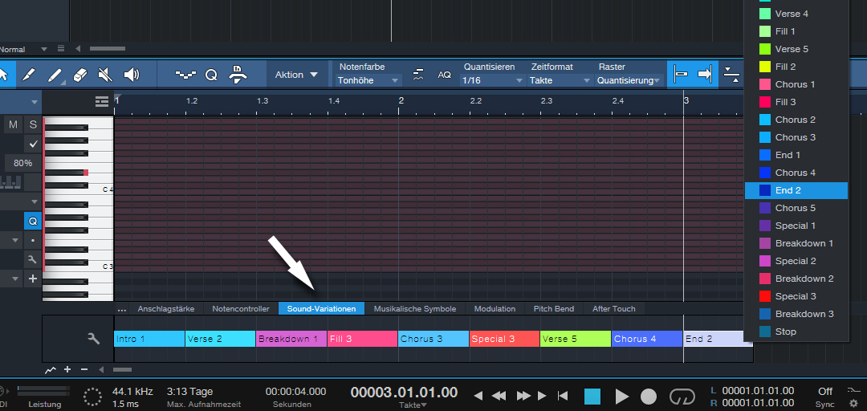Choose Breakdown 2 from variation list

[x=804, y=279]
